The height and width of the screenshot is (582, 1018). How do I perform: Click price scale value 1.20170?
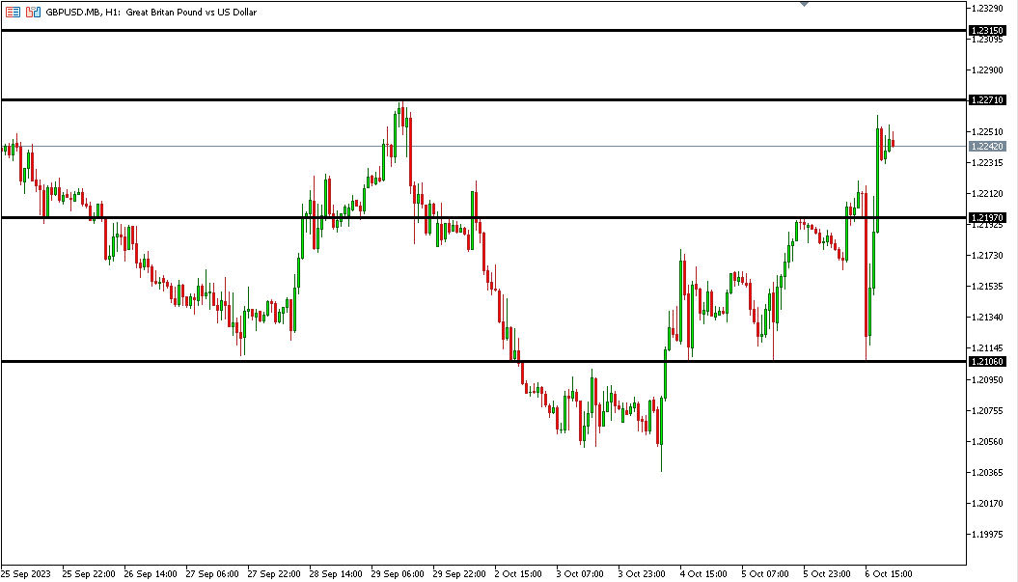[987, 504]
